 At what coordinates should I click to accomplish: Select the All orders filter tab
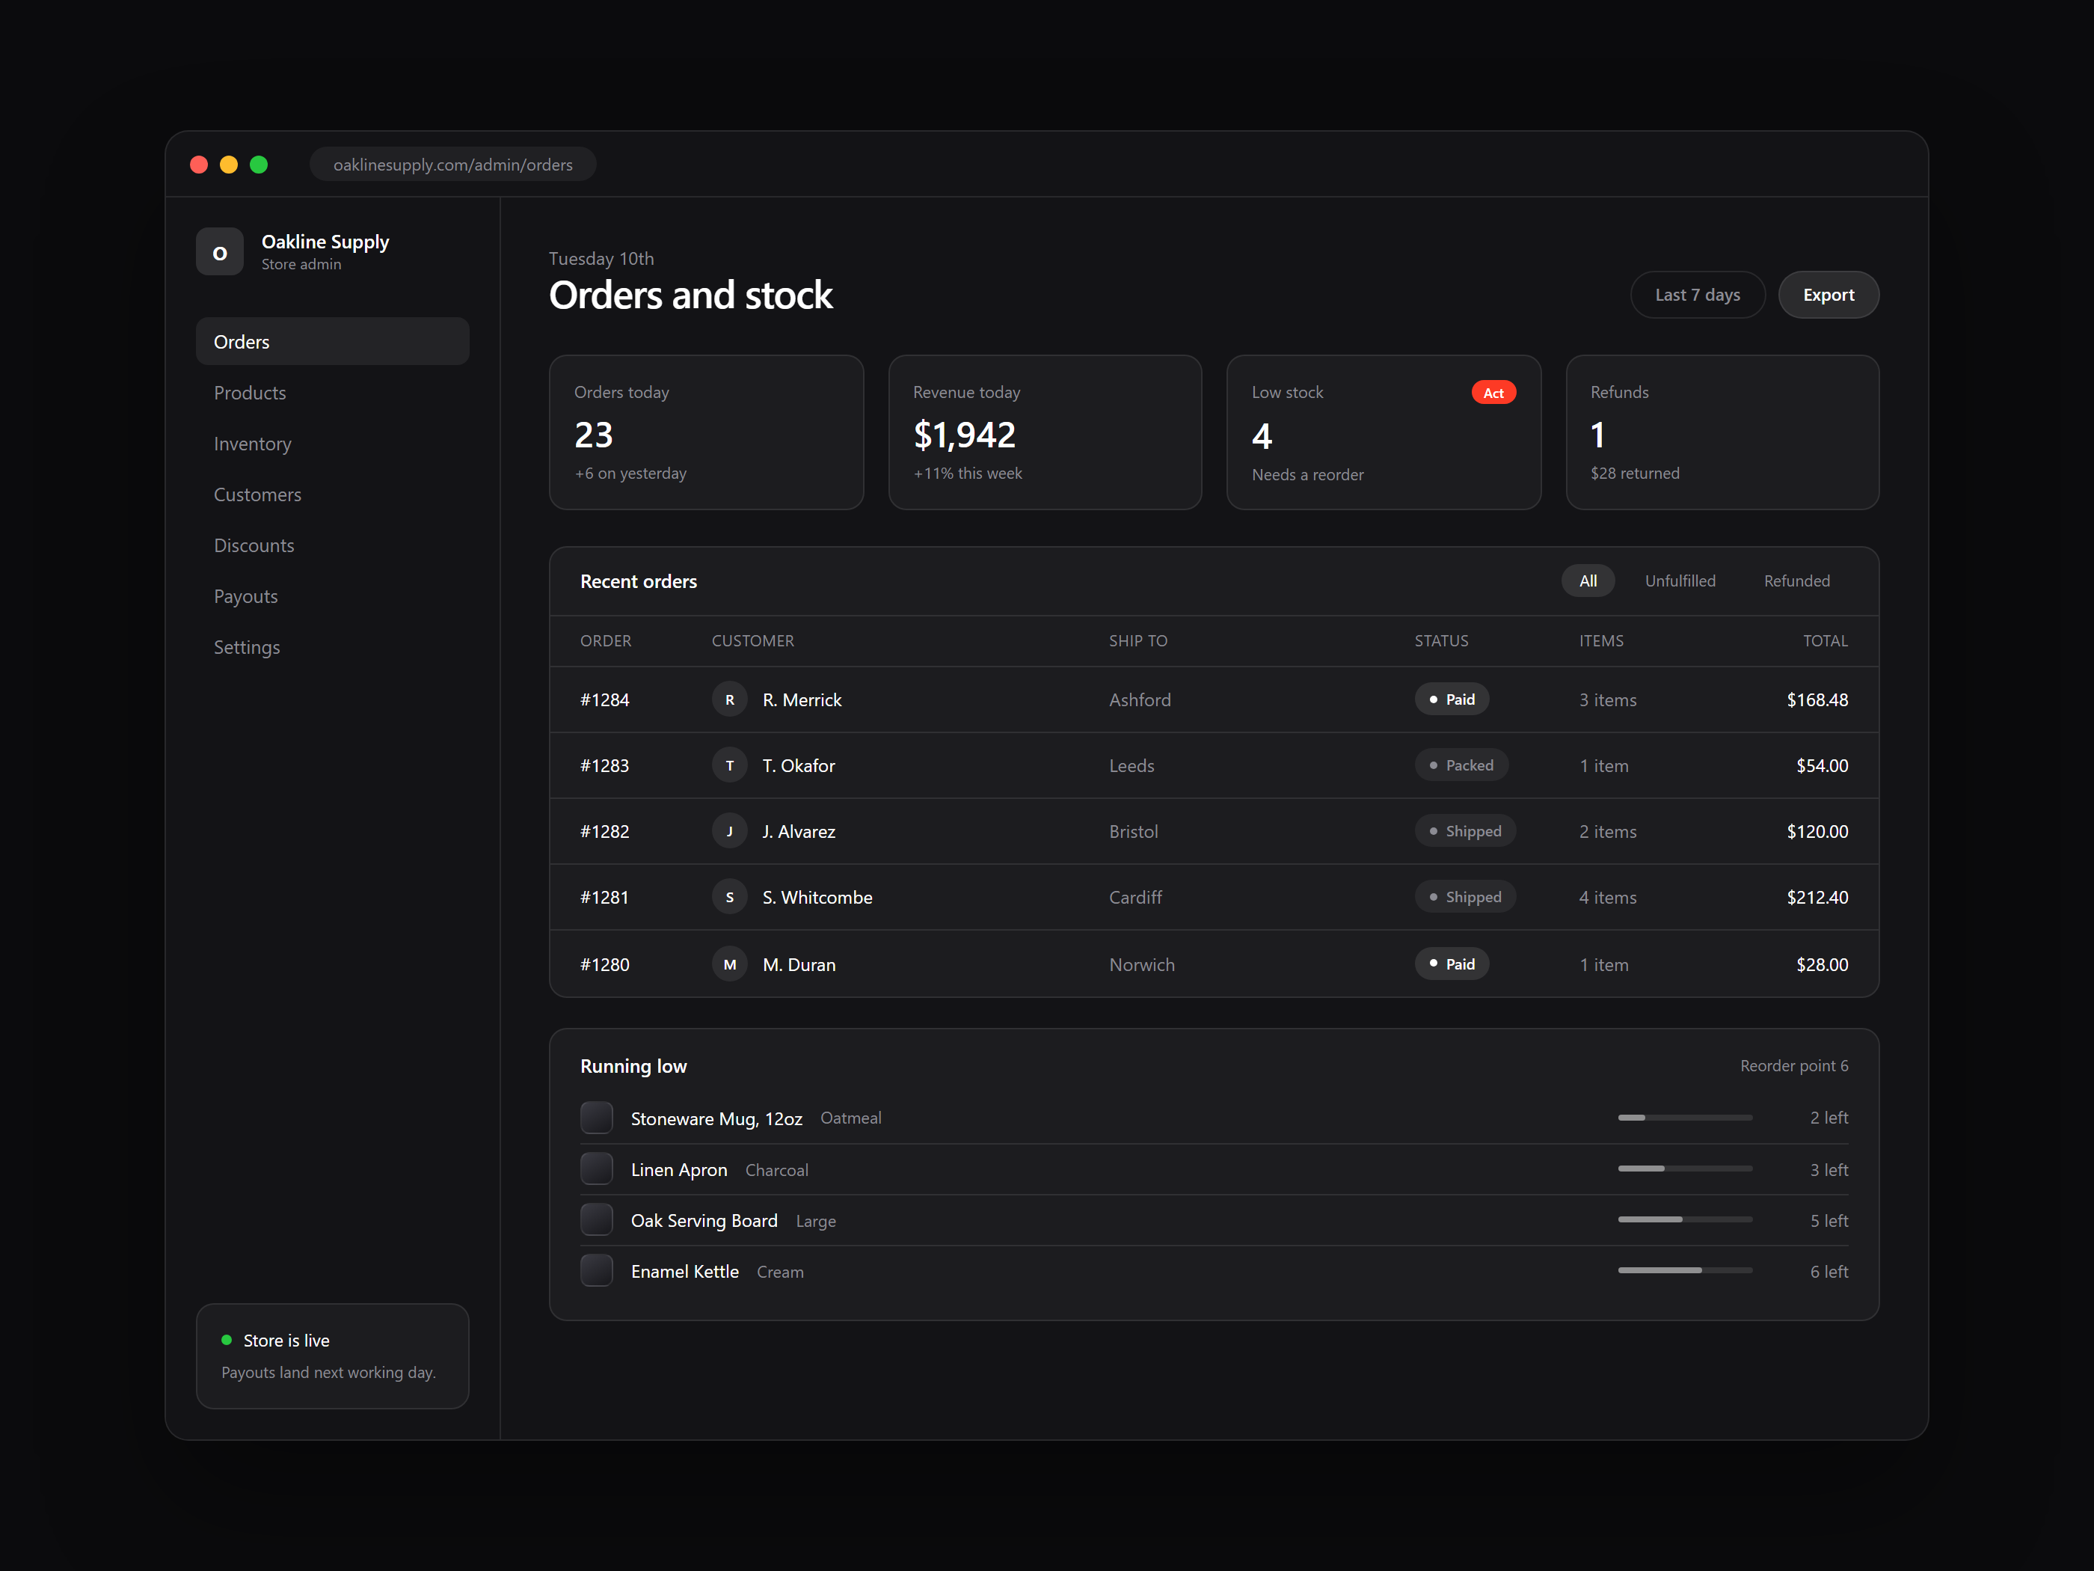(x=1588, y=581)
